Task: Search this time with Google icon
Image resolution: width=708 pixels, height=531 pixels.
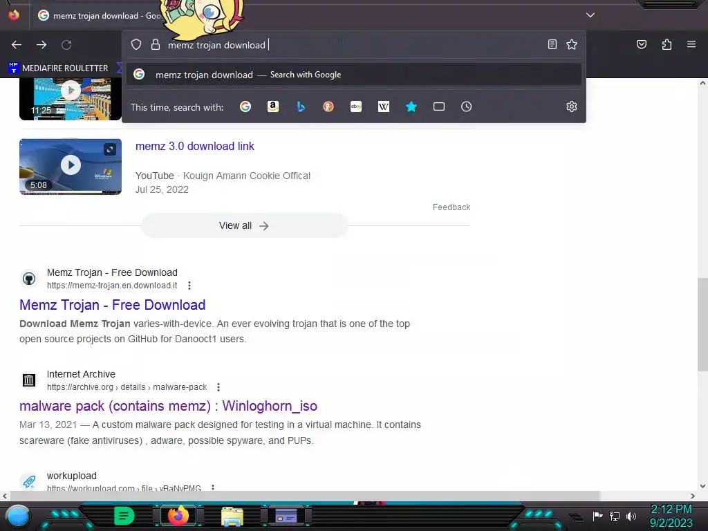Action: click(x=245, y=106)
